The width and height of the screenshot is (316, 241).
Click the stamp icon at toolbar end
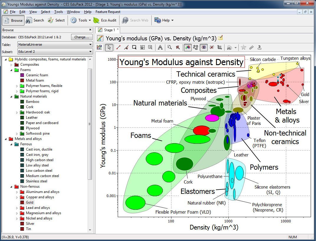259,47
